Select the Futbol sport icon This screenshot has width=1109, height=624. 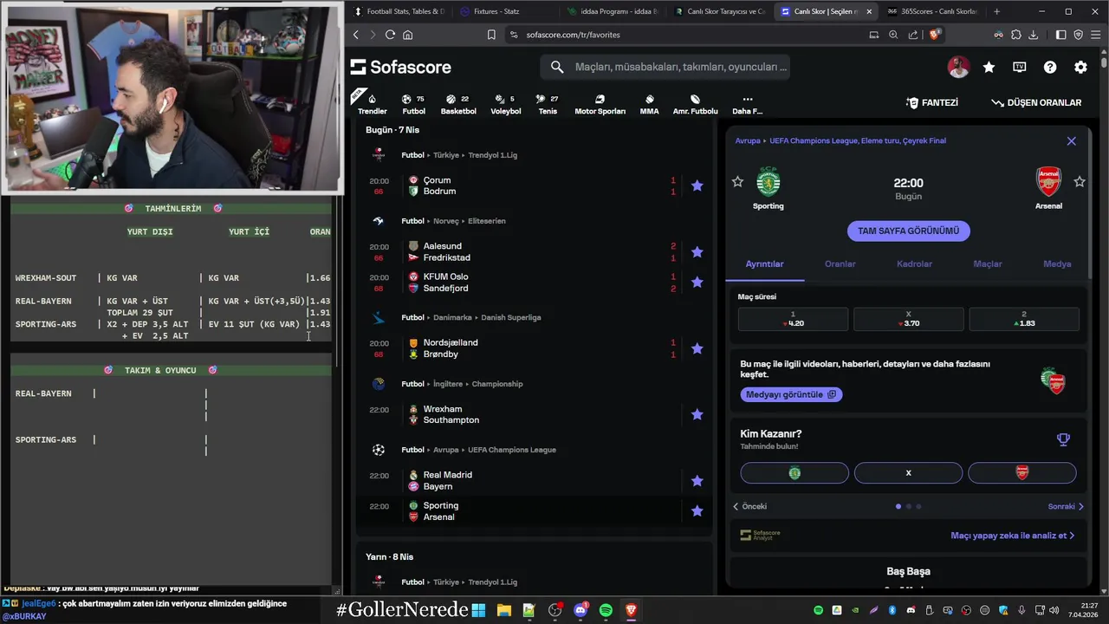[x=413, y=104]
